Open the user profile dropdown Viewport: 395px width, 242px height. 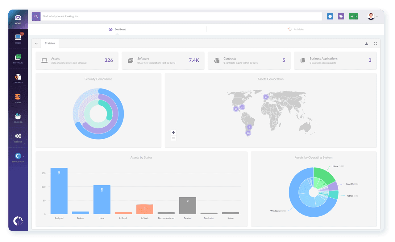tap(371, 16)
